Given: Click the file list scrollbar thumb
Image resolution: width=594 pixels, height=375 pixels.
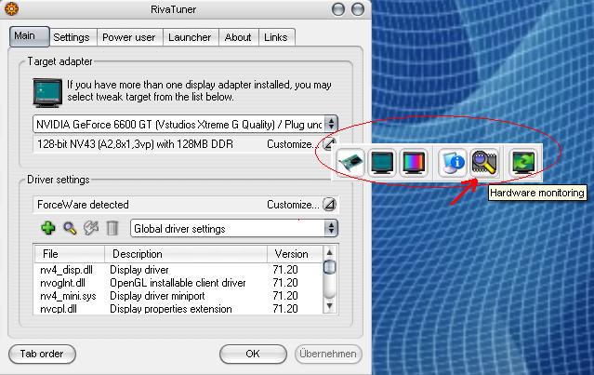Looking at the screenshot, I should click(330, 267).
